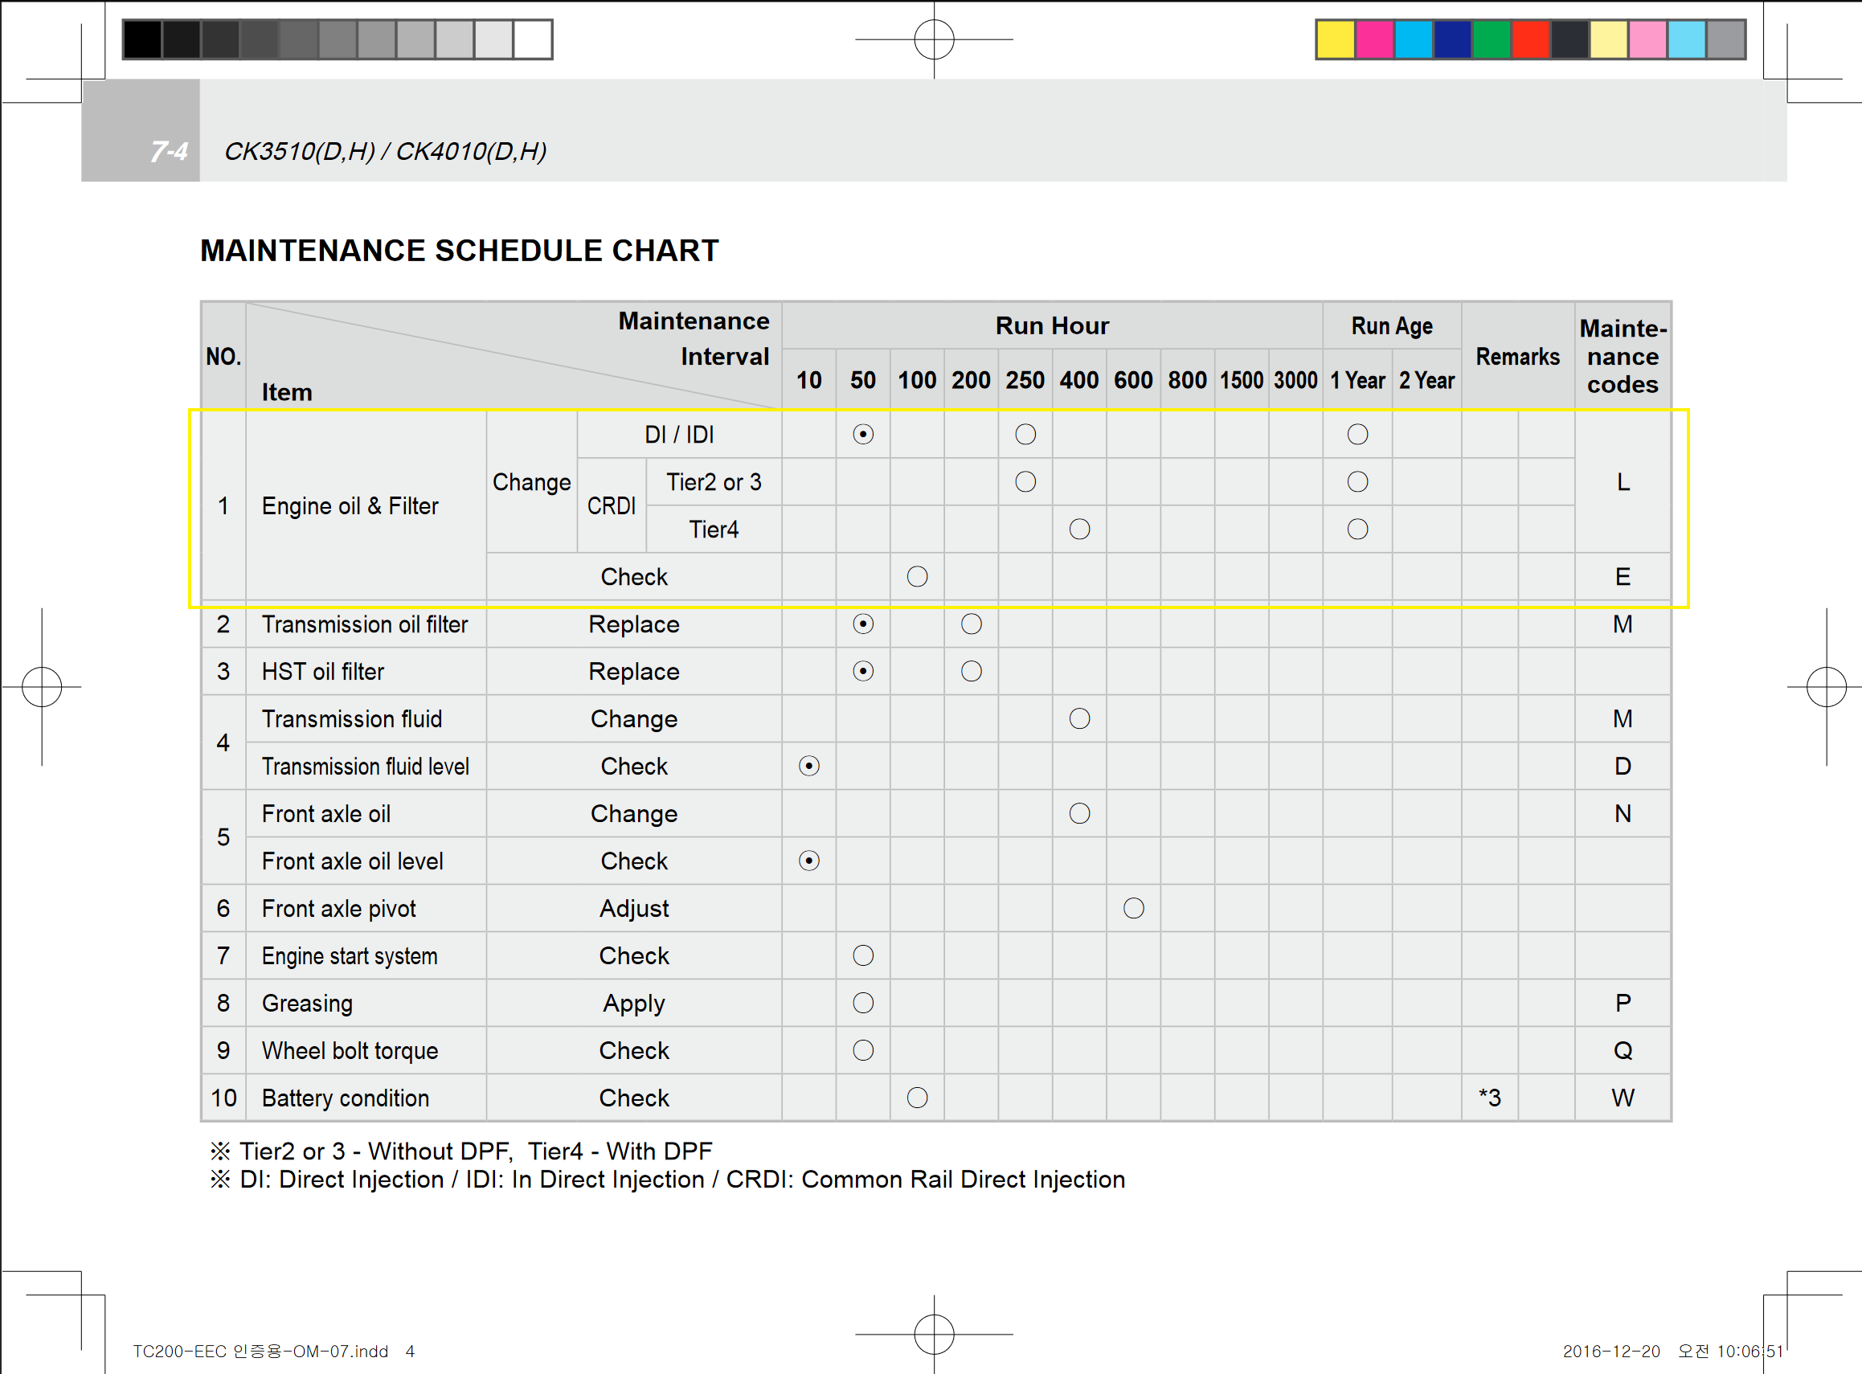Click the Transmission fluid level dotted circle
1862x1374 pixels.
pyautogui.click(x=809, y=766)
